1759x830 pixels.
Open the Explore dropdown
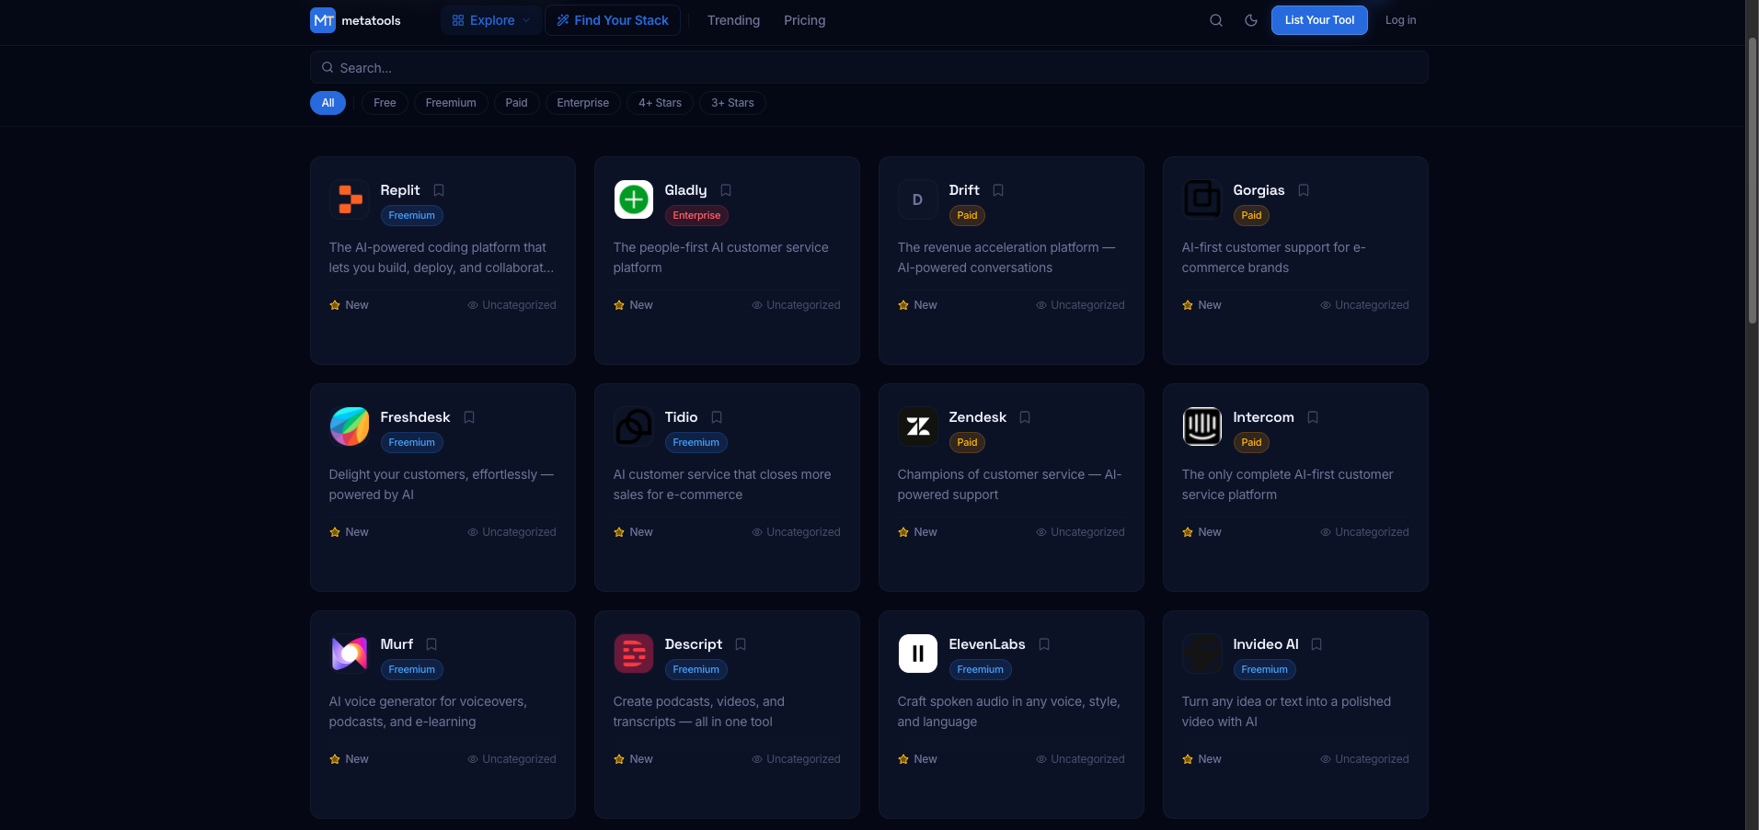[490, 19]
